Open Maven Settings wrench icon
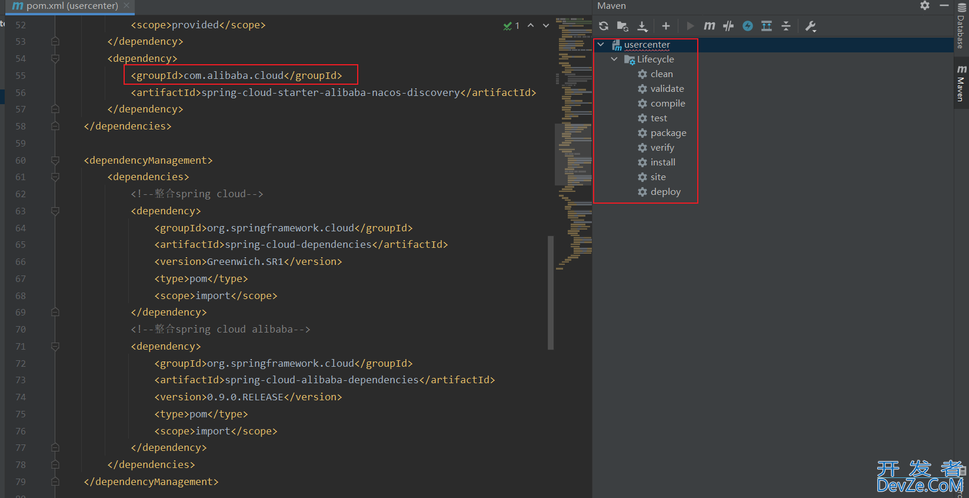 coord(810,26)
